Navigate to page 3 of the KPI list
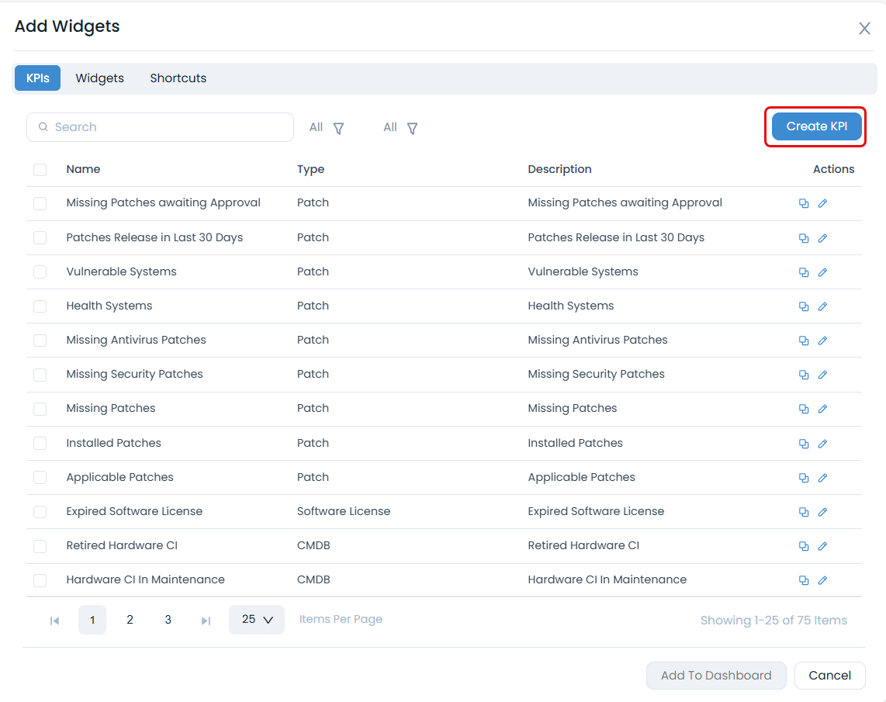This screenshot has width=886, height=702. pos(168,620)
